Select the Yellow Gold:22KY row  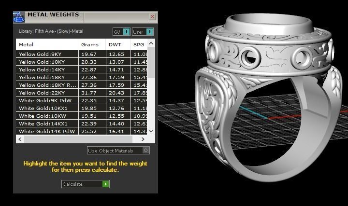(82, 93)
